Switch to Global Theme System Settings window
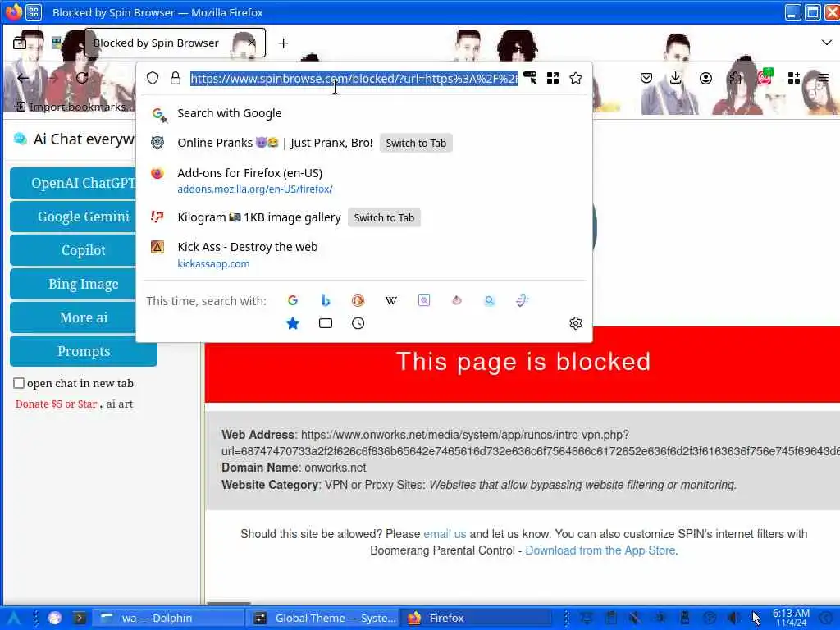This screenshot has width=840, height=630. pyautogui.click(x=323, y=618)
